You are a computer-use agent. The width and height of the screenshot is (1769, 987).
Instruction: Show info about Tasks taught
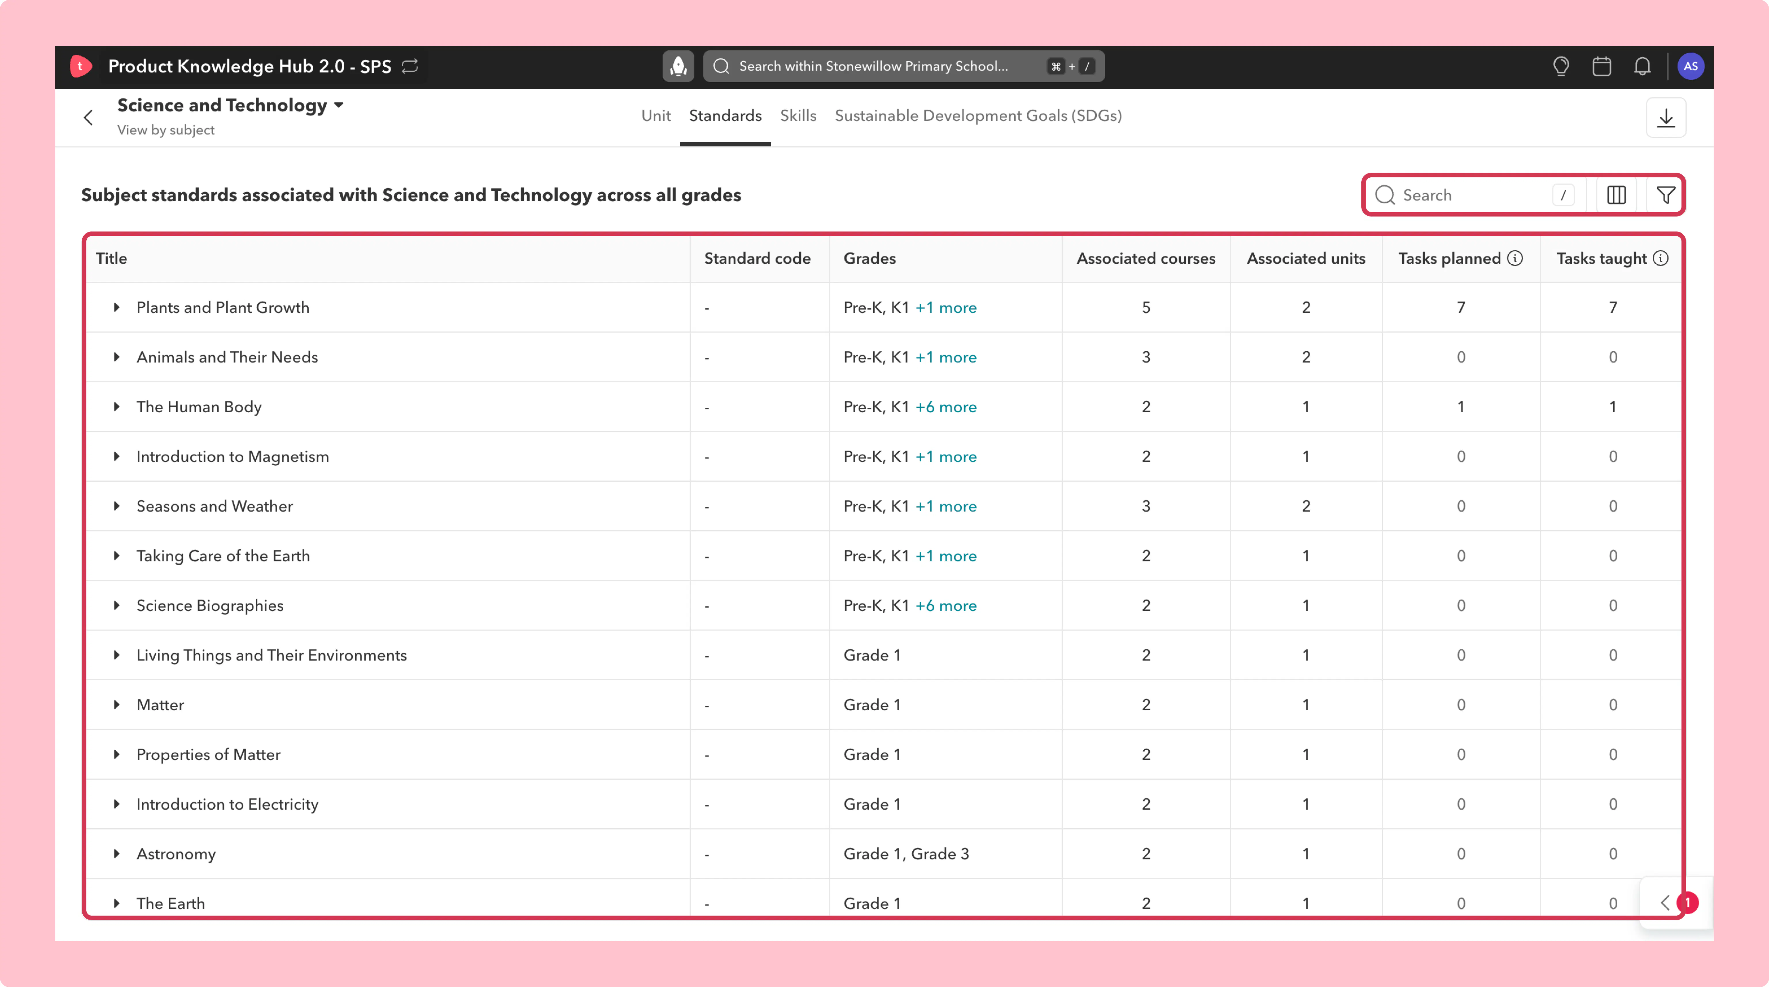[x=1660, y=258]
